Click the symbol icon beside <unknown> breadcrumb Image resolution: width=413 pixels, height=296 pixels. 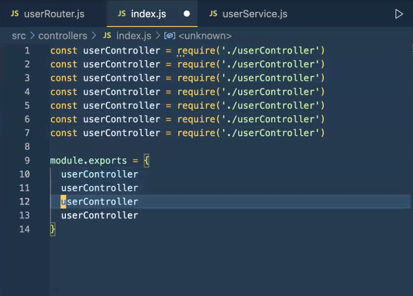coord(169,36)
